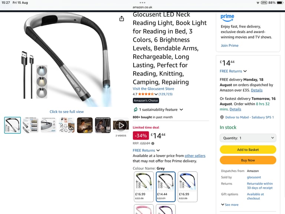Open Visit the Glocusent Store link
This screenshot has width=285, height=214.
coord(153,89)
